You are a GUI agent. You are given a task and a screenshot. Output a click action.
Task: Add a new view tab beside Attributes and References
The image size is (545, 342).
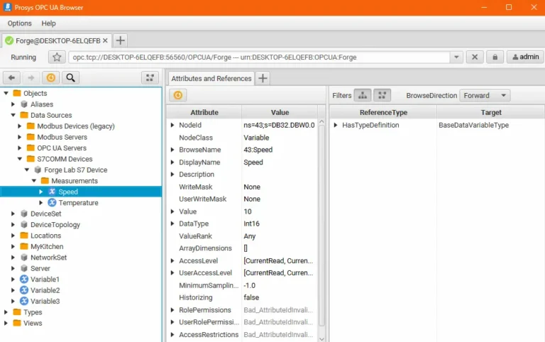pyautogui.click(x=263, y=78)
